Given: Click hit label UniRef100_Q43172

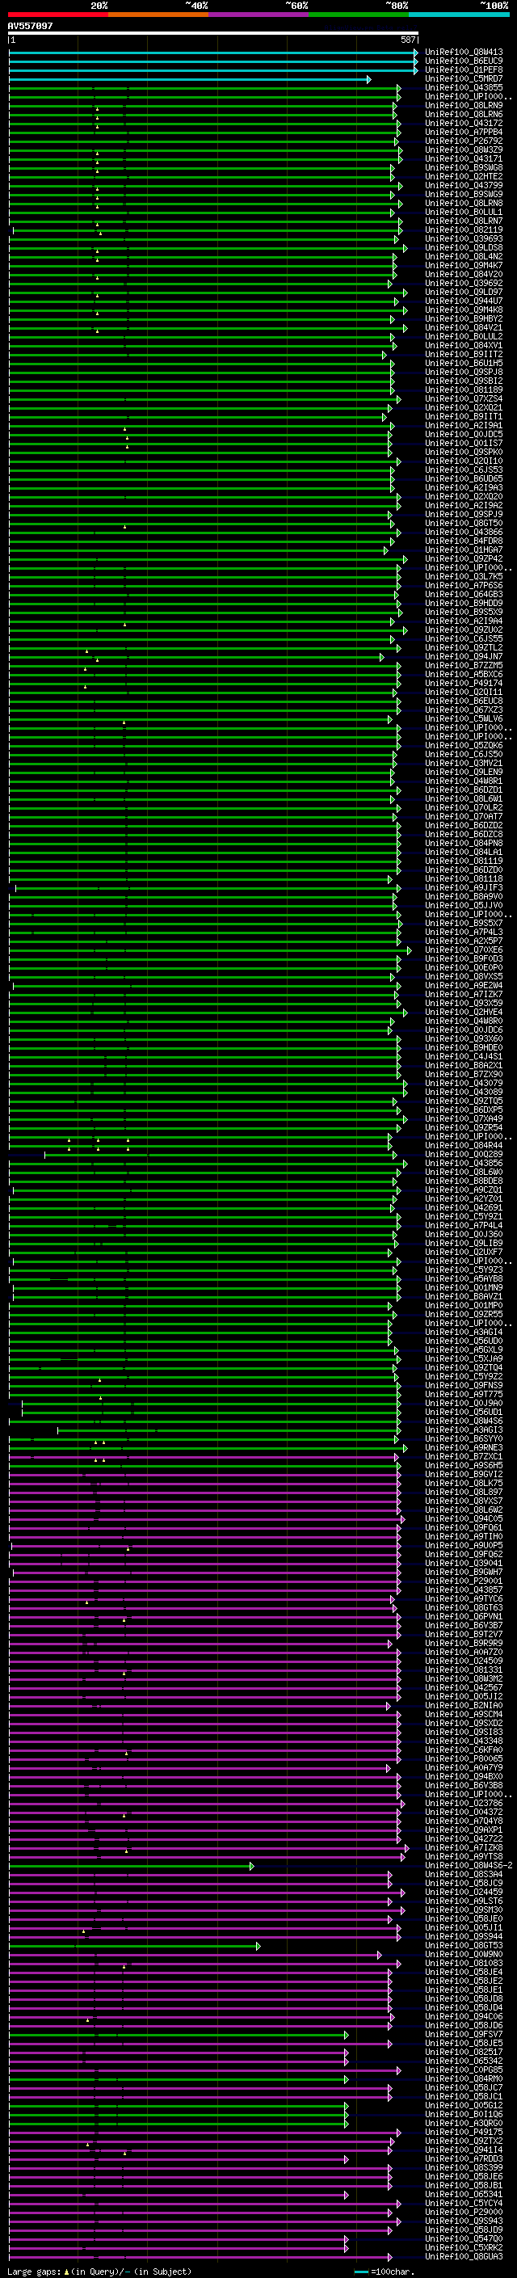Looking at the screenshot, I should click(464, 123).
